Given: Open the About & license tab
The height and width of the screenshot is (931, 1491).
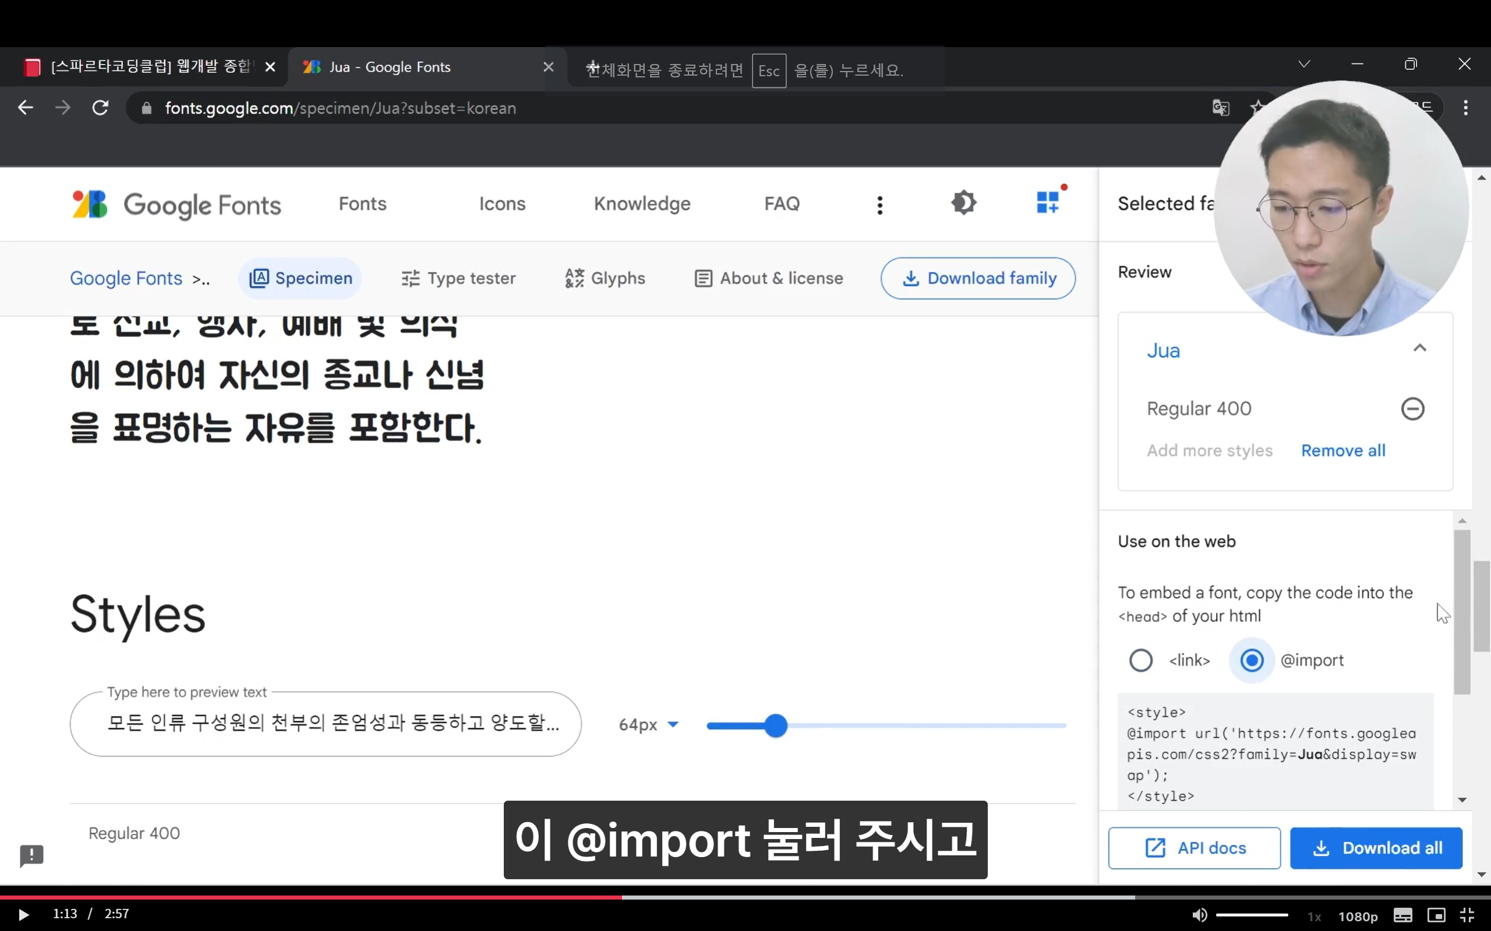Looking at the screenshot, I should [x=768, y=278].
